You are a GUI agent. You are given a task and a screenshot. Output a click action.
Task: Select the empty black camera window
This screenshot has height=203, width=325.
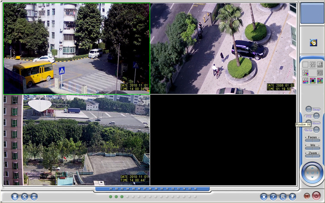(x=223, y=140)
